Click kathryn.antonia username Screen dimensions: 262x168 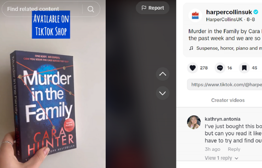click(223, 119)
